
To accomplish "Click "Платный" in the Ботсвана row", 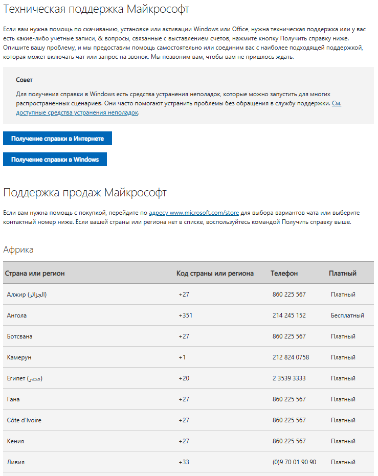I will click(x=343, y=336).
